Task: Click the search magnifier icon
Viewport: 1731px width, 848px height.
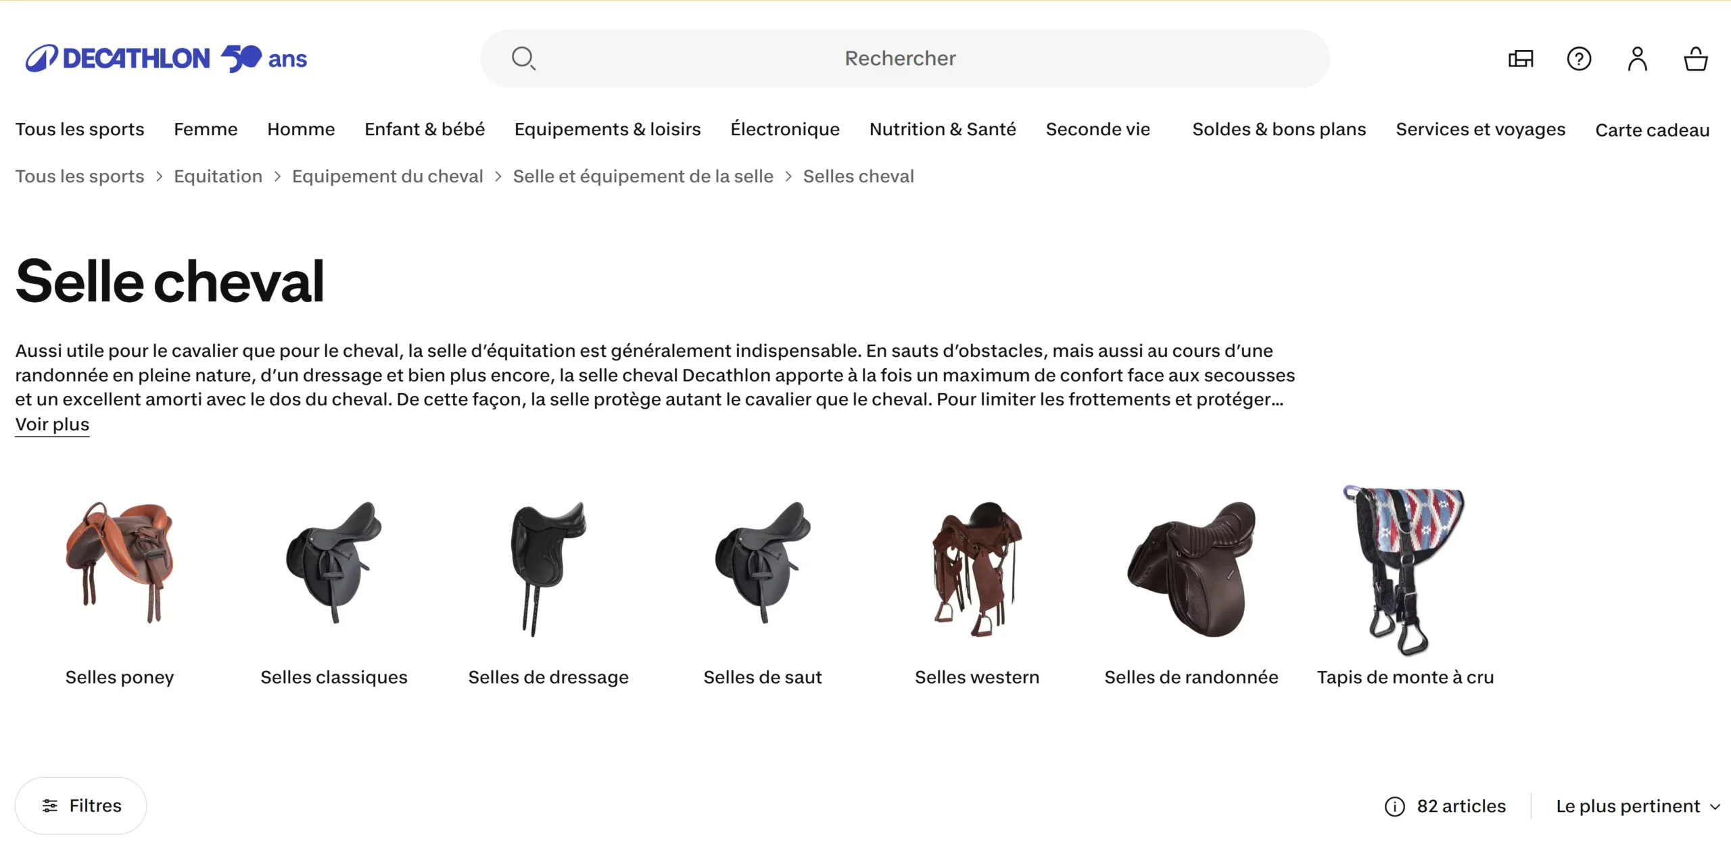Action: point(523,59)
